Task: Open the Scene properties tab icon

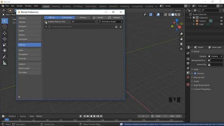Action: [188, 73]
